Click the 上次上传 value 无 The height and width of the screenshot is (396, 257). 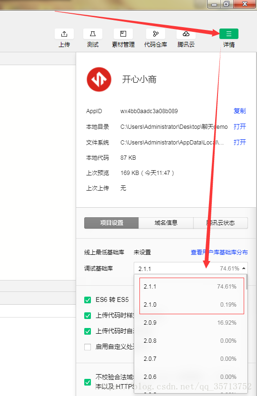pos(123,188)
